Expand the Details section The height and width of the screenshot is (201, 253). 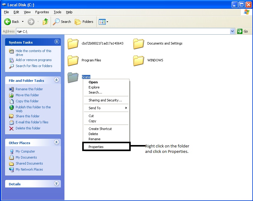coord(57,184)
